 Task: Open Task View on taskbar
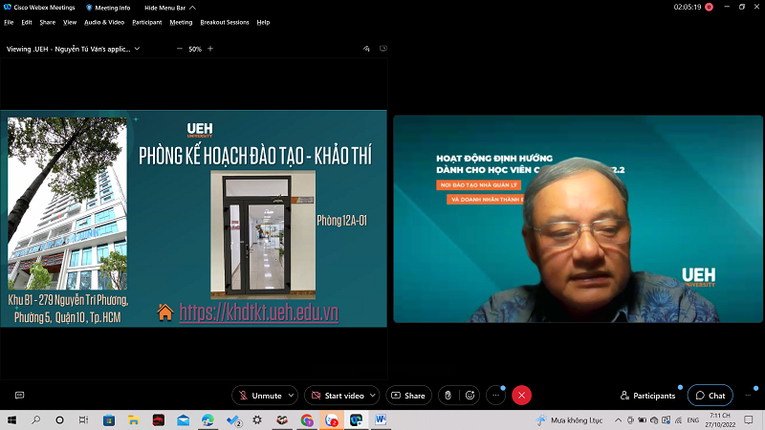coord(83,420)
